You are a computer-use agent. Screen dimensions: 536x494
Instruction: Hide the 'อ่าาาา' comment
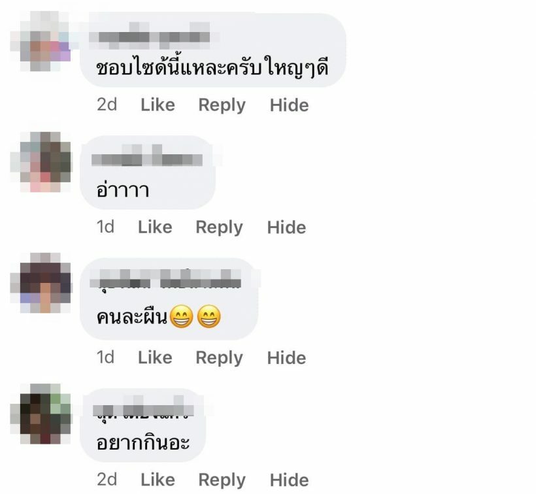tap(286, 227)
